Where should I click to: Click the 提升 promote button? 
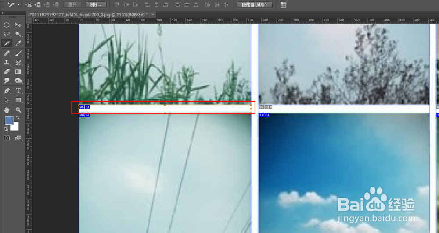72,5
